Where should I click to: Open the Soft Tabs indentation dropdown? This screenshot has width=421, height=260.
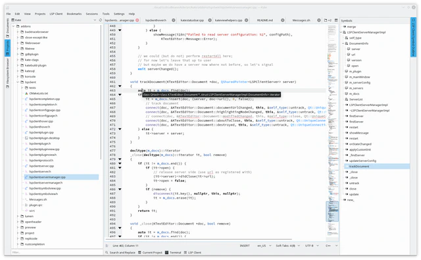point(288,246)
